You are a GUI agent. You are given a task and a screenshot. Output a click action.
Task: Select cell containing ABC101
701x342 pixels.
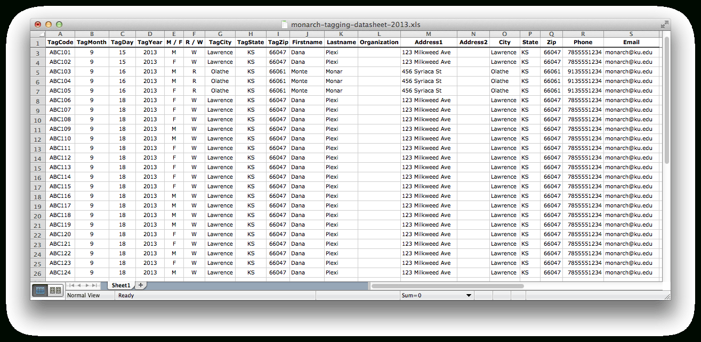60,52
